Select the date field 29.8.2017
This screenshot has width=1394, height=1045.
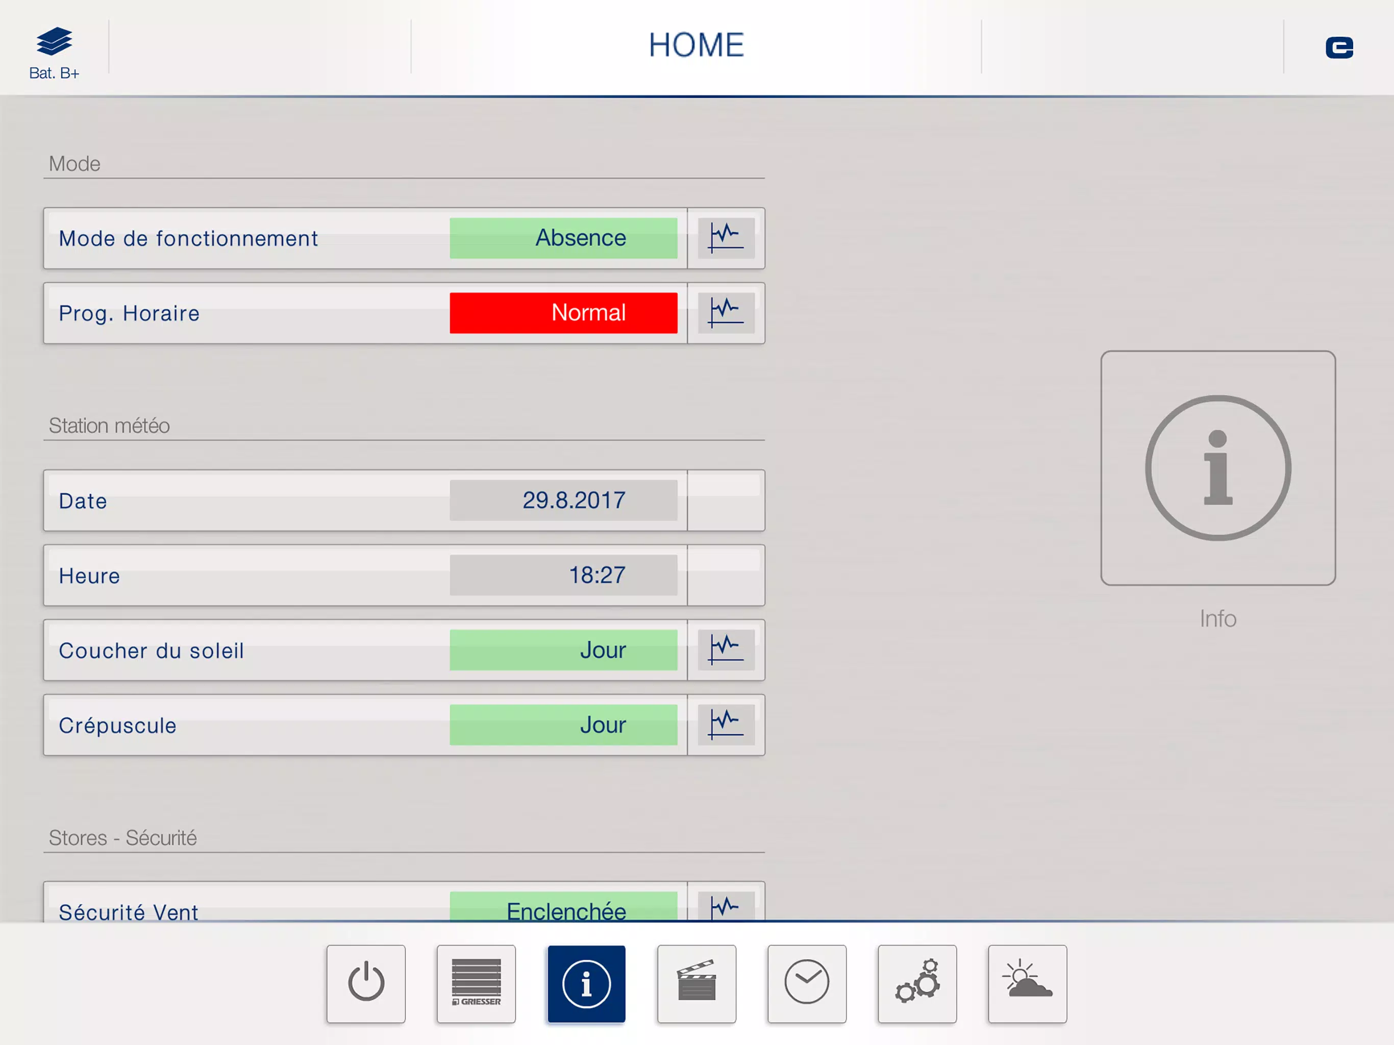coord(563,501)
